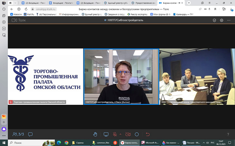Click the Поиск taskbar search box

pyautogui.click(x=31, y=143)
